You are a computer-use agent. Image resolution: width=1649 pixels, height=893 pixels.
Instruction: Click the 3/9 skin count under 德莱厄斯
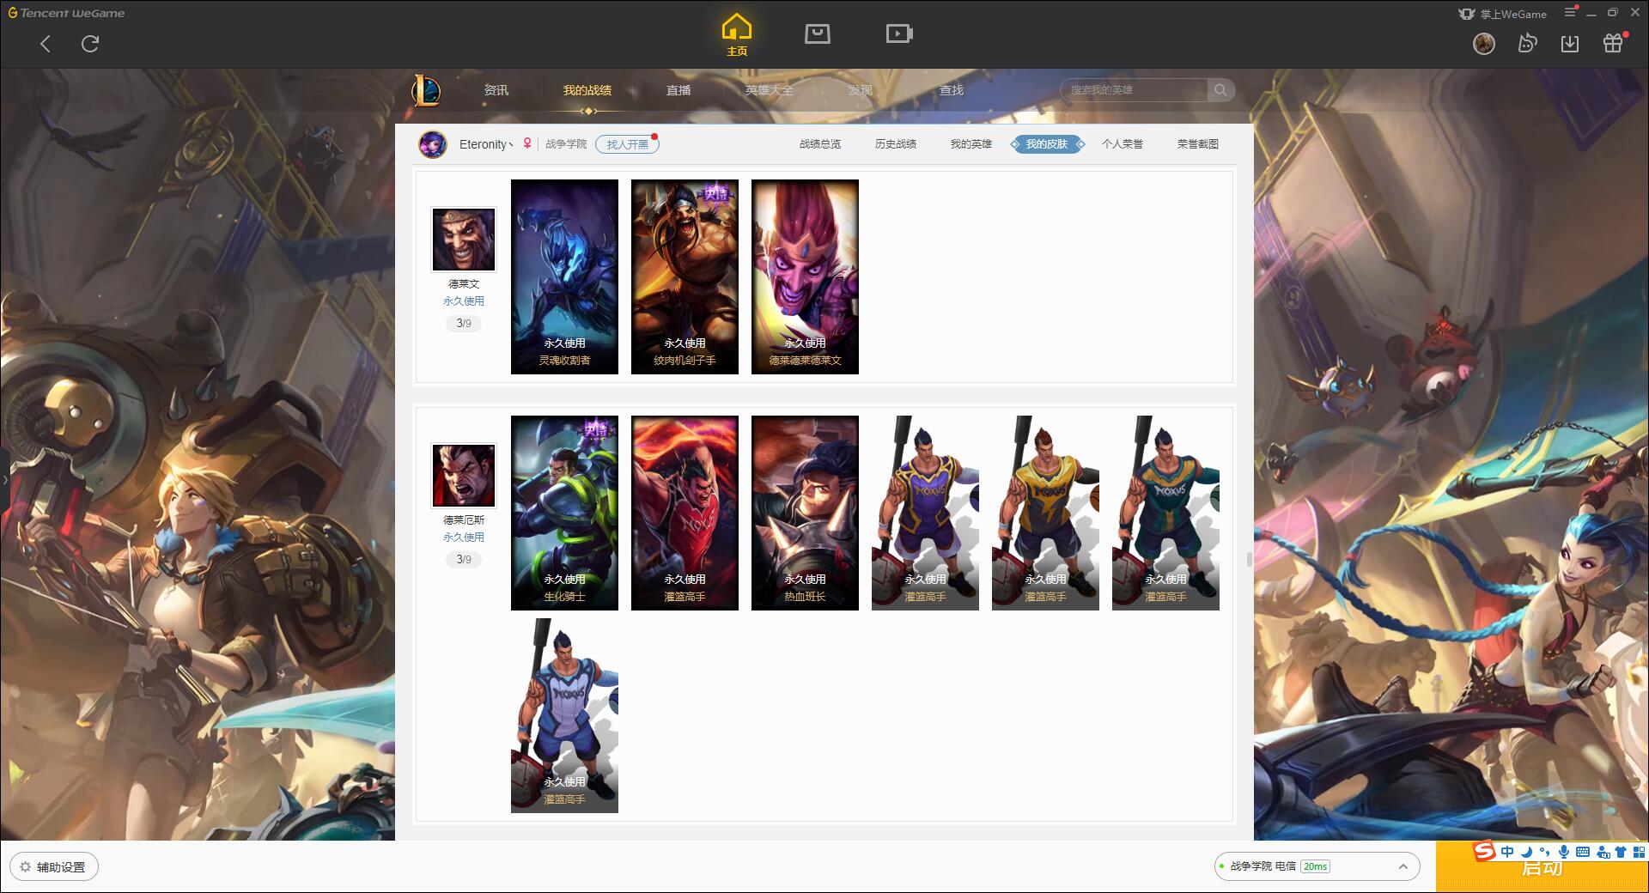tap(464, 560)
